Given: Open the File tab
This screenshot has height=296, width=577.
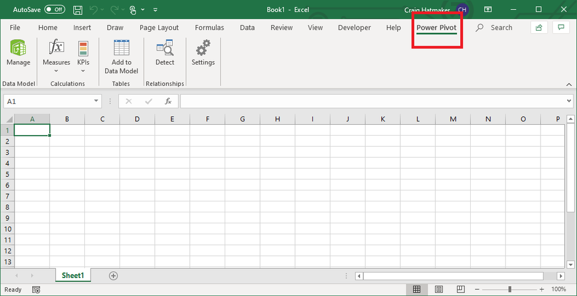Looking at the screenshot, I should pos(15,28).
